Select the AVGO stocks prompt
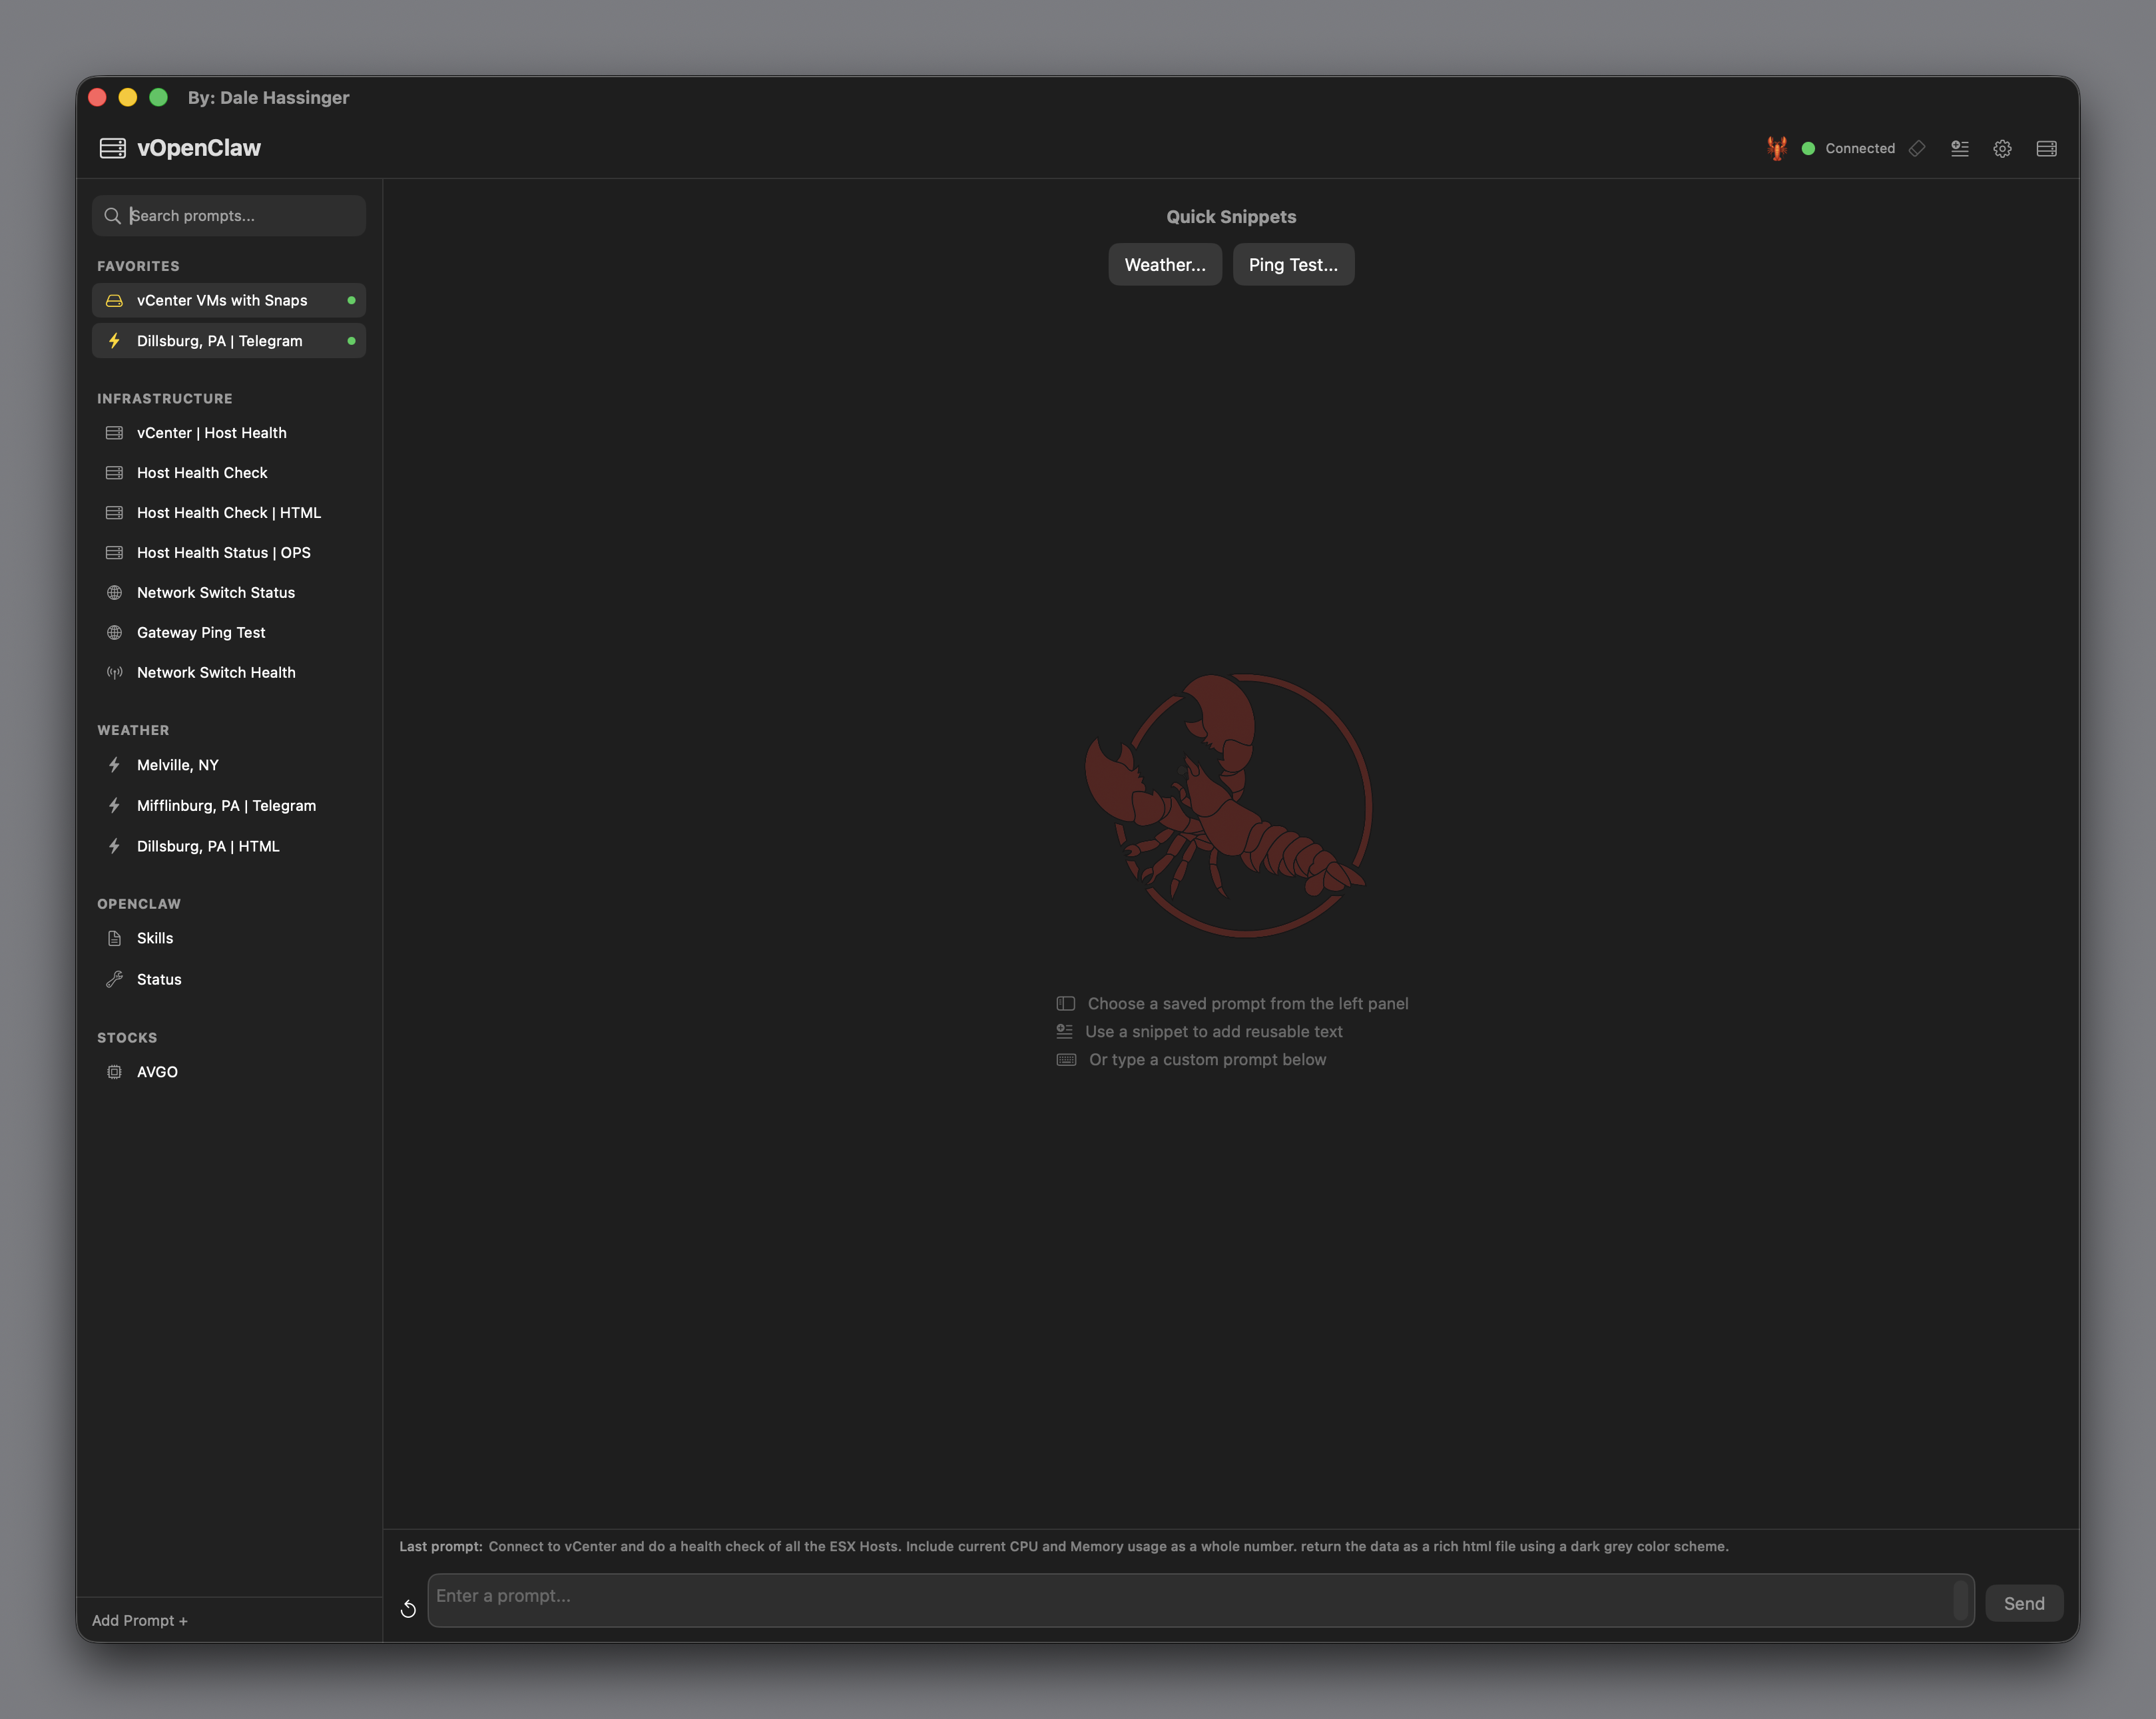Image resolution: width=2156 pixels, height=1719 pixels. 157,1071
